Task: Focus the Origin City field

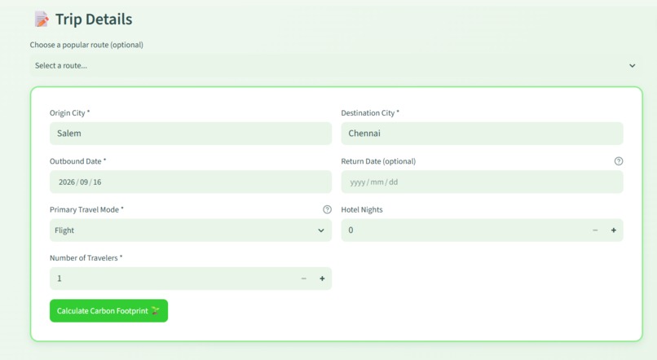Action: (x=191, y=134)
